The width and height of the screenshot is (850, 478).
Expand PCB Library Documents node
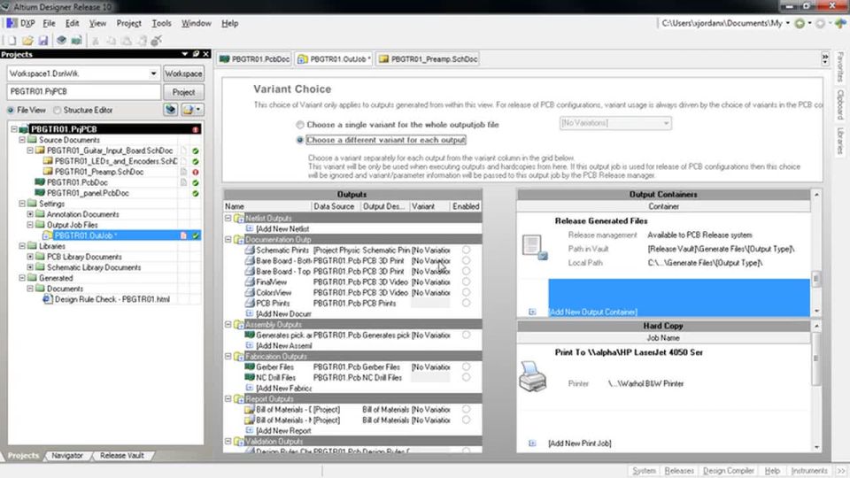(x=30, y=257)
